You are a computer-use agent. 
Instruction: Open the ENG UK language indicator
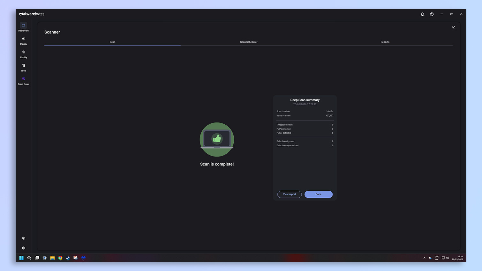coord(437,258)
